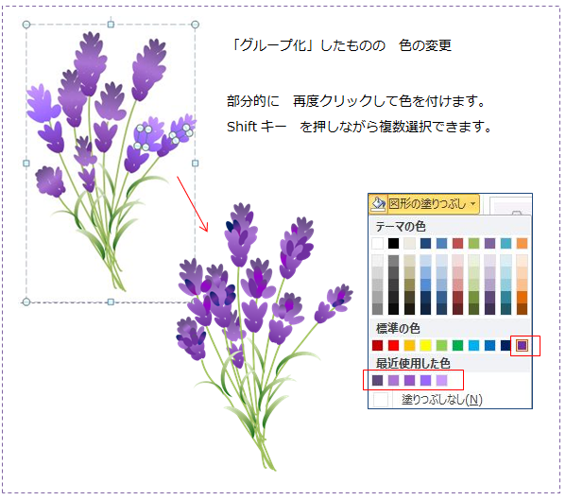Choose second recent color, light purple

[393, 380]
